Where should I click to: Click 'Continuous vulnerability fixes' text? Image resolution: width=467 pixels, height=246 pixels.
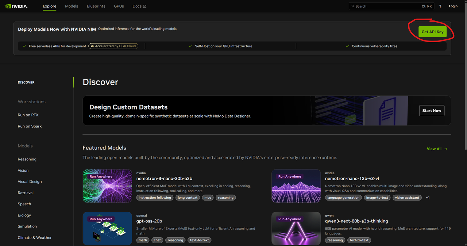375,46
